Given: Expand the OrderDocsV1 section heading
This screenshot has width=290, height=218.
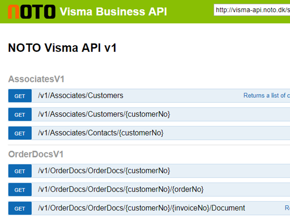Looking at the screenshot, I should tap(36, 154).
